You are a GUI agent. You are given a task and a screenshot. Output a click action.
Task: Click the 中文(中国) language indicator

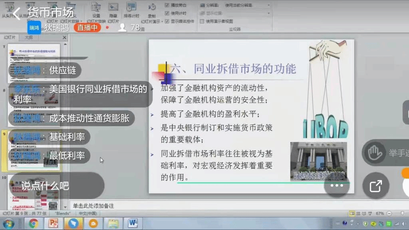pos(87,214)
